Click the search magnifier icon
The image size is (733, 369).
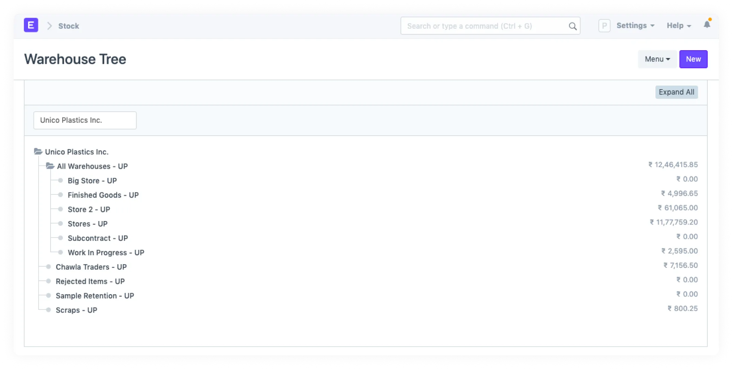click(x=573, y=26)
